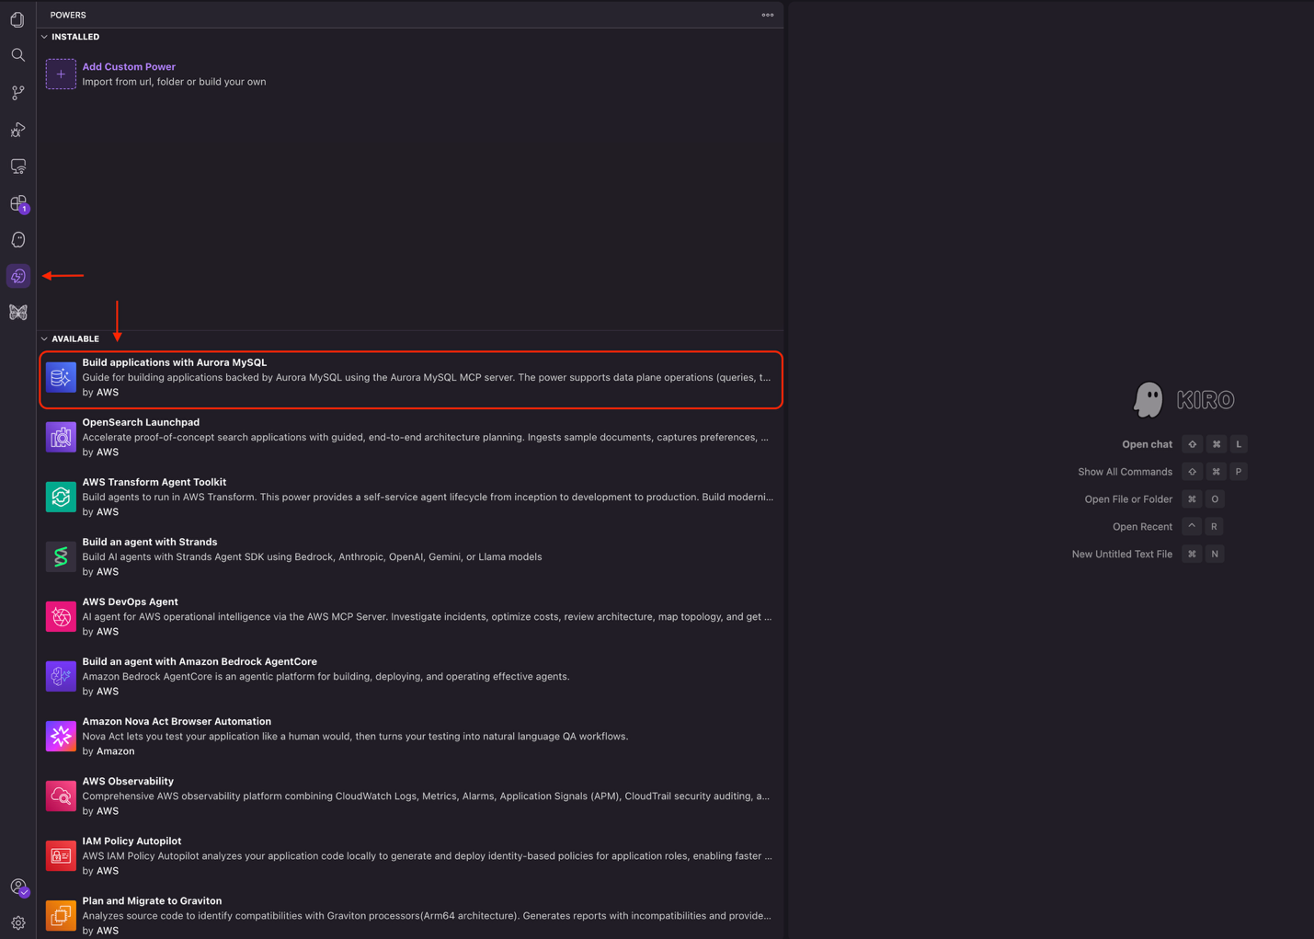The width and height of the screenshot is (1314, 939).
Task: Open the Kiro ghost icon in activity bar
Action: coord(17,240)
